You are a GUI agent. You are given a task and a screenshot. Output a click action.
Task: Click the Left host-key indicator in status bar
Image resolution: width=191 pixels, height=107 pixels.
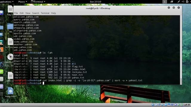coord(187,105)
